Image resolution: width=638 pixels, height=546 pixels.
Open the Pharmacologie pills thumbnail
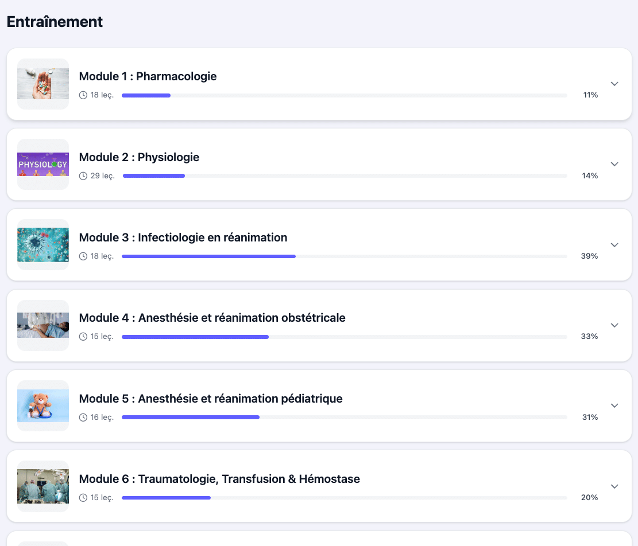coord(43,84)
